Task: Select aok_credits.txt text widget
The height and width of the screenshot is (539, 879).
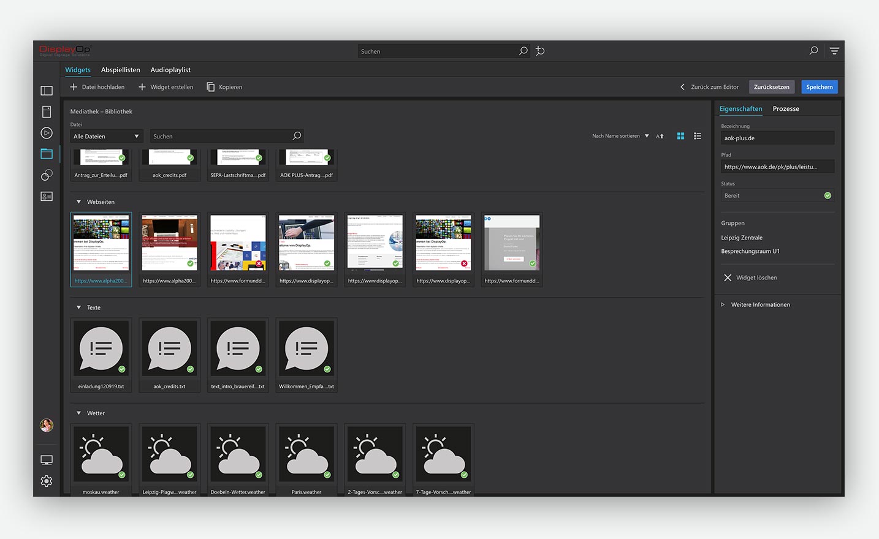Action: (170, 355)
